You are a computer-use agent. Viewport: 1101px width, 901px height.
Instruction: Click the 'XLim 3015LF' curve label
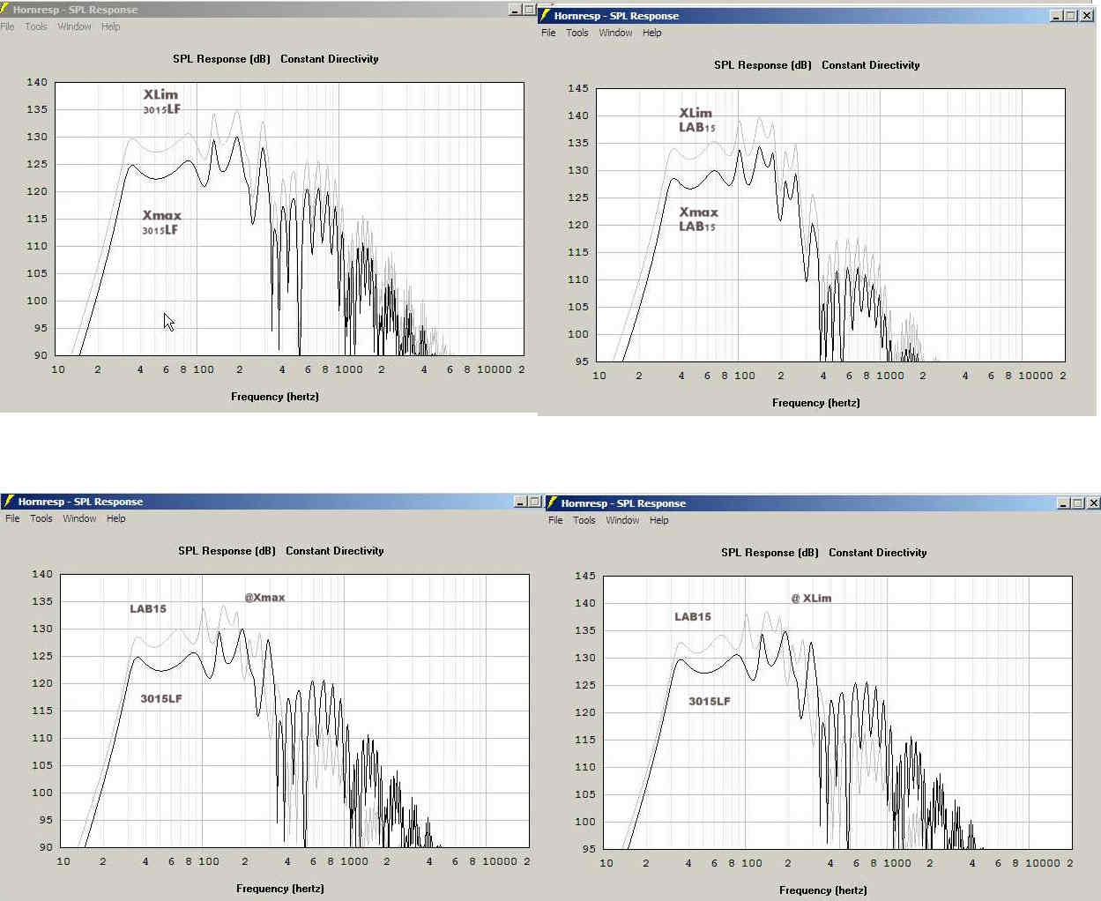coord(162,101)
